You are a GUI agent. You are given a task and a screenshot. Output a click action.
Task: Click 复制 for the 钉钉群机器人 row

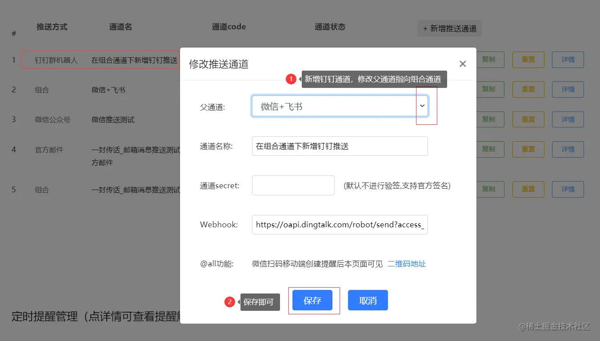(490, 59)
